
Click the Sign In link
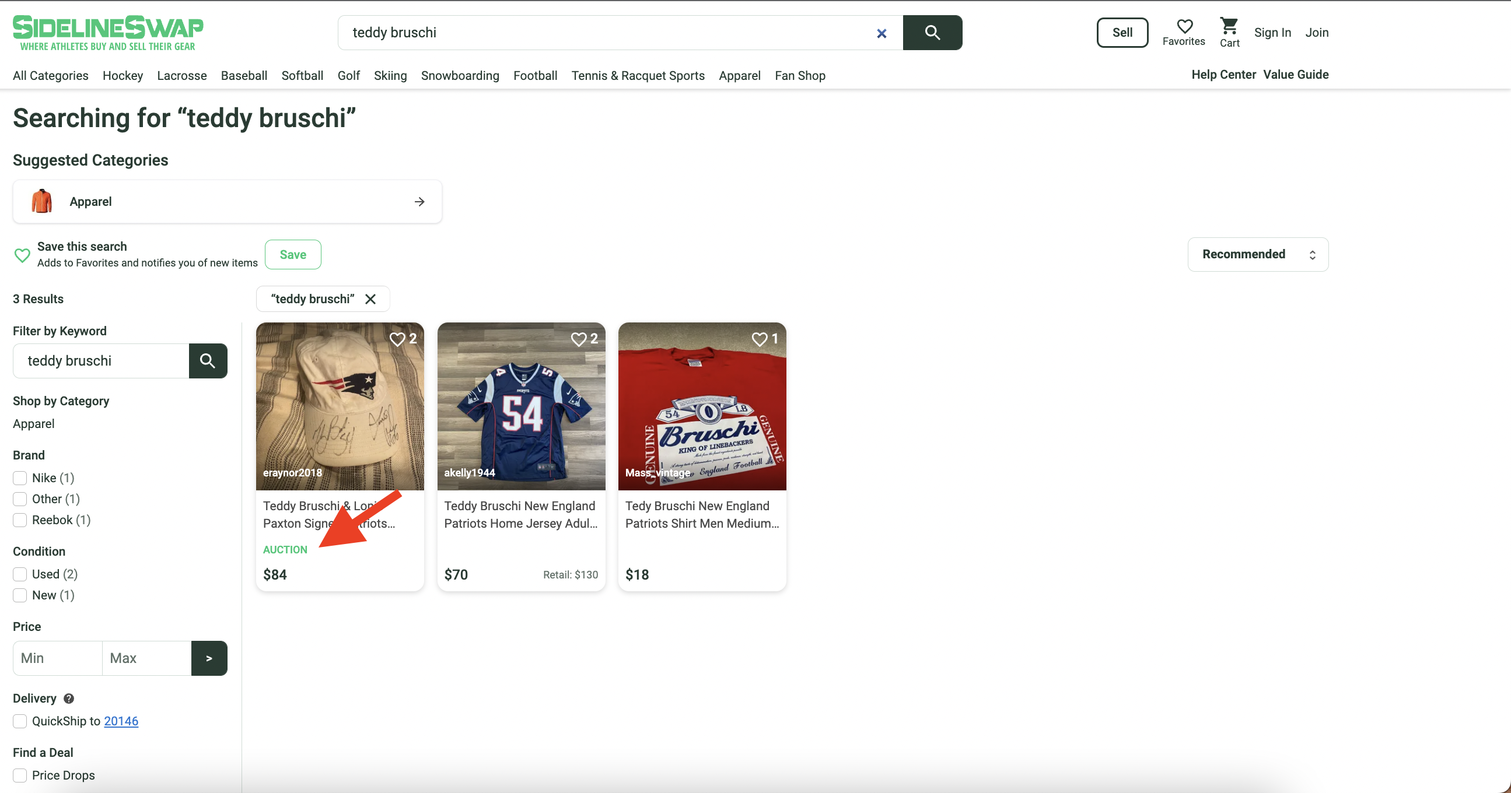pyautogui.click(x=1272, y=33)
